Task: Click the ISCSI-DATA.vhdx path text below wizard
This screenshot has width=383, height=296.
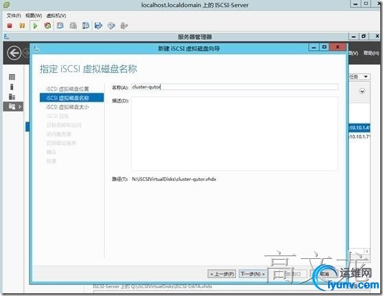Action: [x=152, y=286]
